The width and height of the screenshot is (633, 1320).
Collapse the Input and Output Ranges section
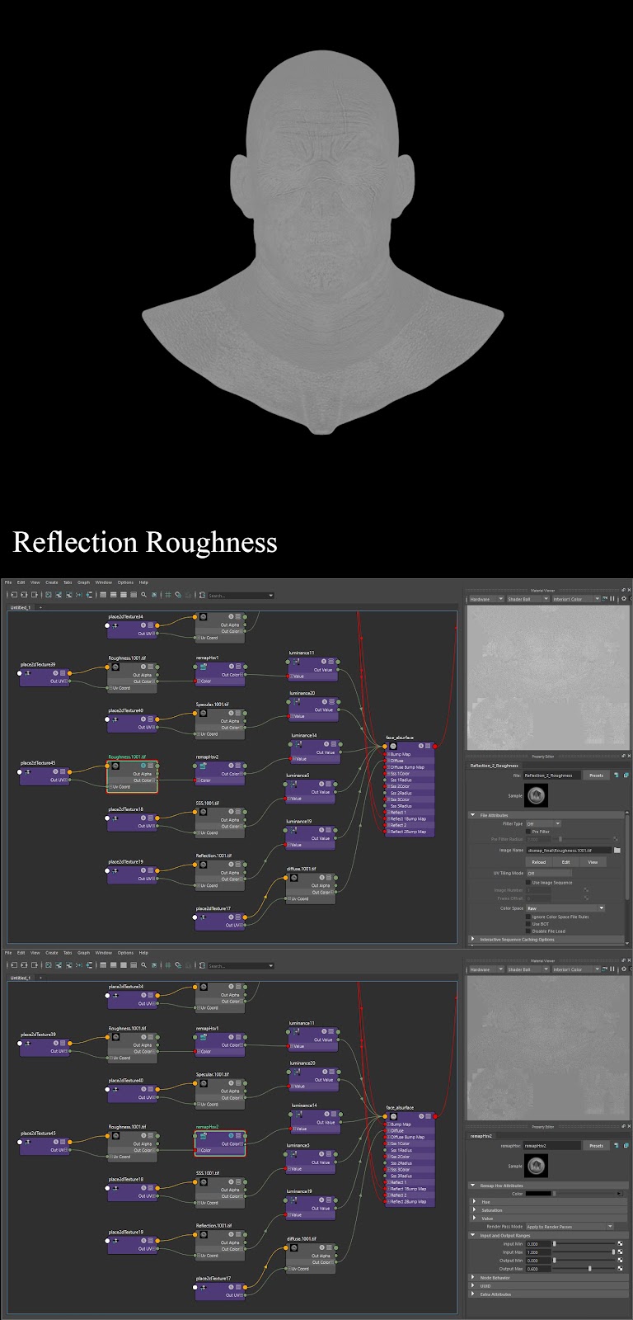coord(473,1235)
